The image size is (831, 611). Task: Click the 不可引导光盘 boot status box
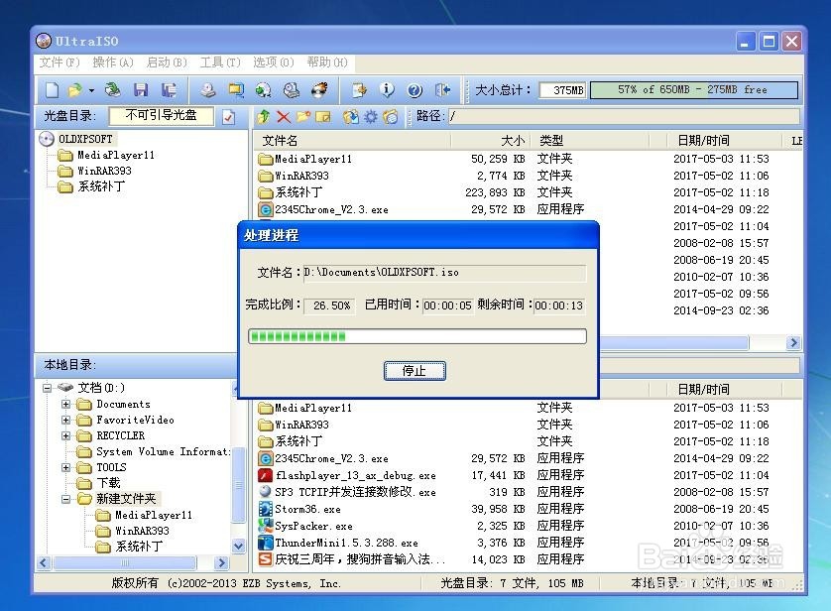(161, 115)
